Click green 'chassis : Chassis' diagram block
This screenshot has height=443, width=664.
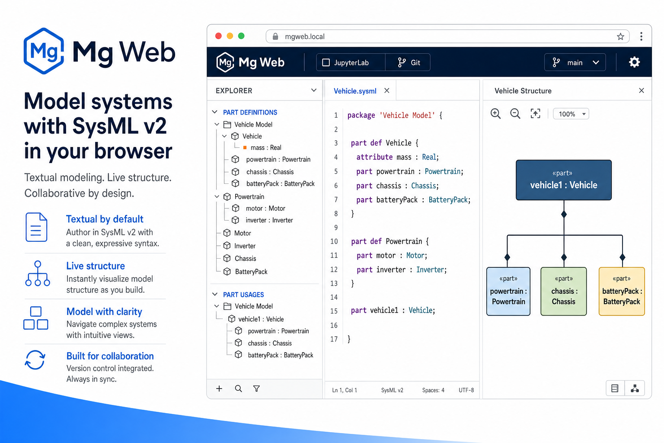point(564,291)
